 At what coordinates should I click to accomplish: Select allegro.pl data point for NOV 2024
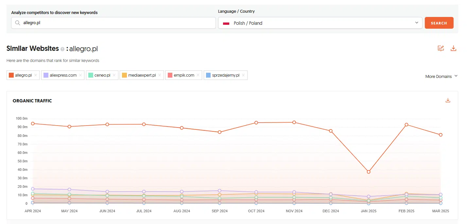294,122
